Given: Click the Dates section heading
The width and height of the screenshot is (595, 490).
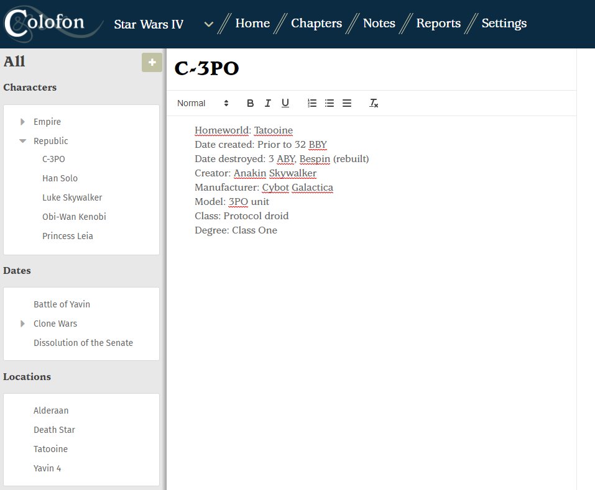Looking at the screenshot, I should [x=17, y=271].
